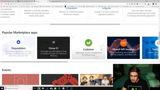Switch to the 'github acquired by' search tab
This screenshot has height=90, width=160.
[57, 1]
